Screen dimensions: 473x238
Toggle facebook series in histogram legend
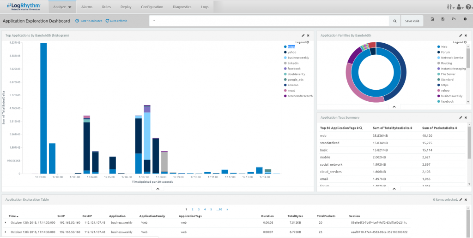292,69
